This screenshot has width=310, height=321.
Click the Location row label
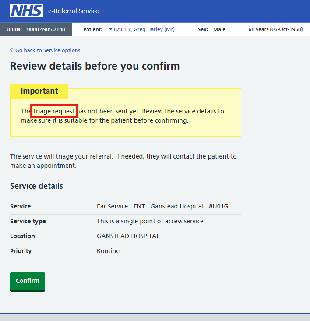22,236
